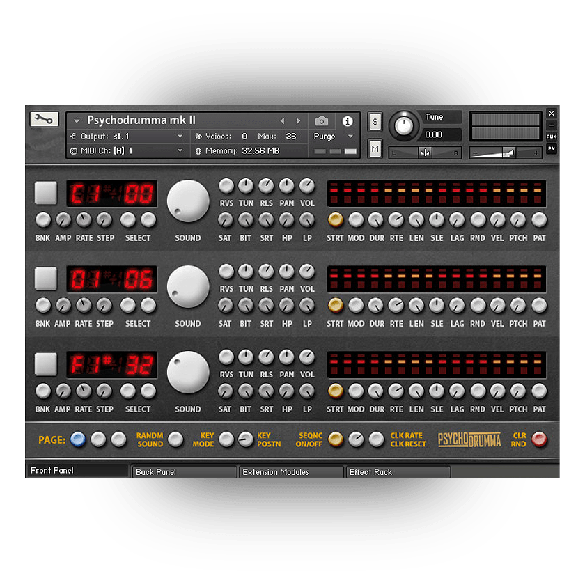Image resolution: width=585 pixels, height=585 pixels.
Task: Toggle the yellow STRT button in row two
Action: pos(336,306)
